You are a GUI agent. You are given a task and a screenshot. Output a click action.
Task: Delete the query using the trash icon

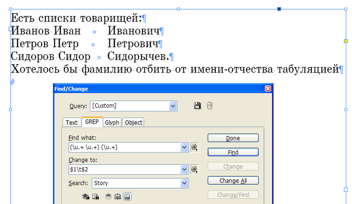(210, 105)
